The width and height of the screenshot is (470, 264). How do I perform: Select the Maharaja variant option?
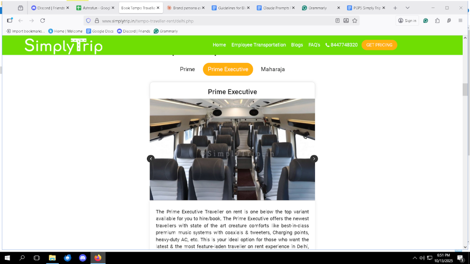pyautogui.click(x=273, y=69)
